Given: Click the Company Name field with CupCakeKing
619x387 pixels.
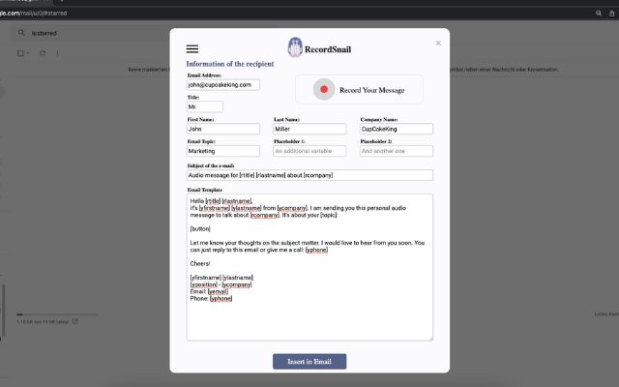Looking at the screenshot, I should click(x=396, y=129).
